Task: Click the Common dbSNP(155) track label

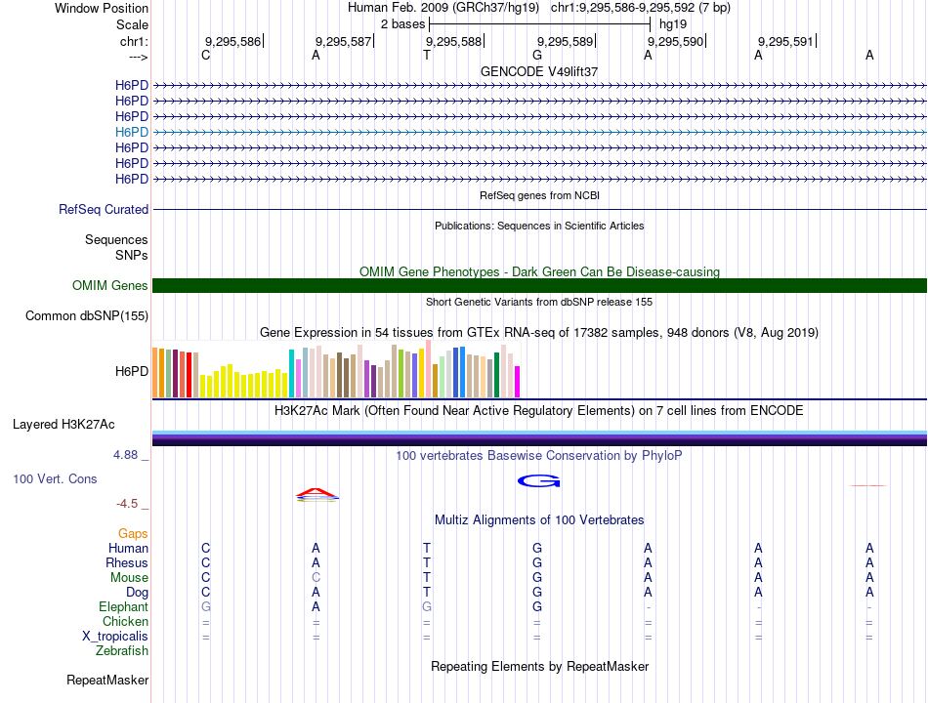Action: (x=86, y=316)
